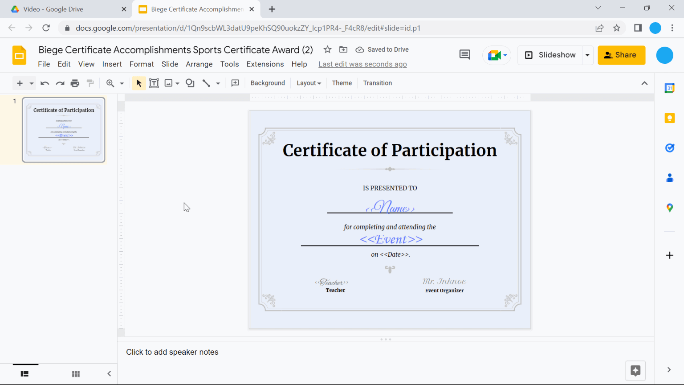The width and height of the screenshot is (684, 385).
Task: Open Google Keep from the side panel
Action: [x=670, y=118]
